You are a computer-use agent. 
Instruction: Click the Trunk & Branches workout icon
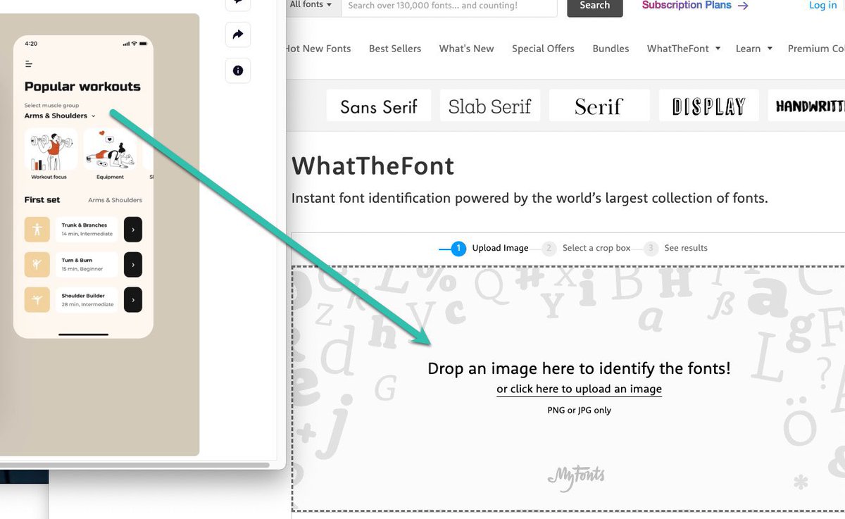coord(37,229)
